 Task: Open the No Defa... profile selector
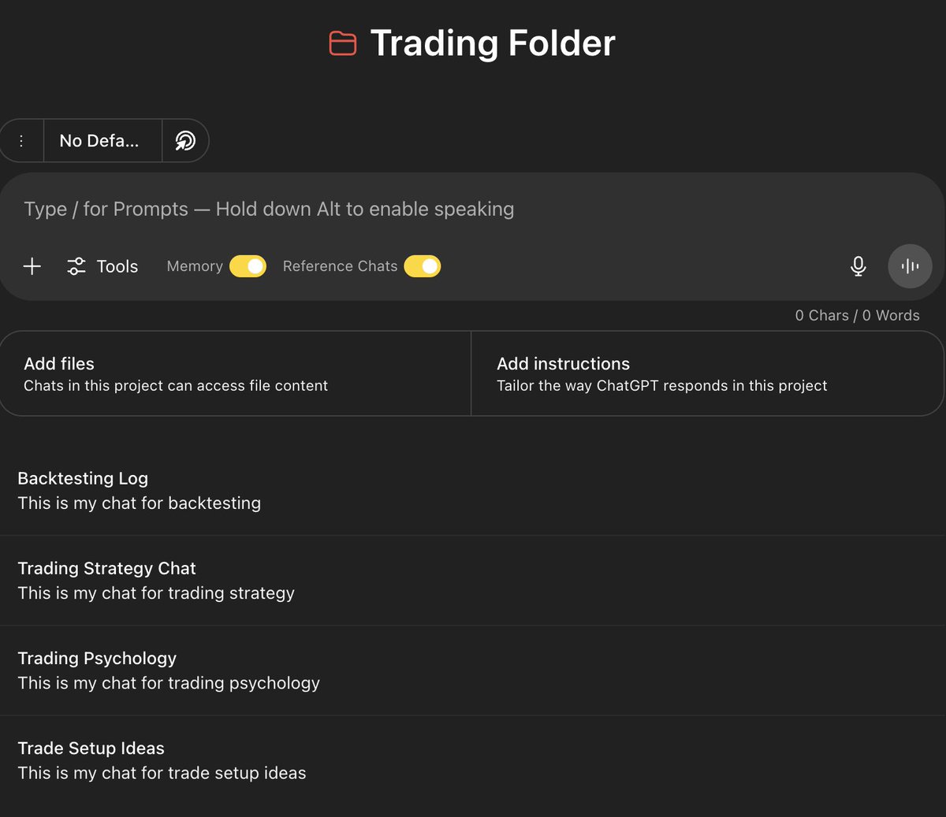click(x=102, y=141)
